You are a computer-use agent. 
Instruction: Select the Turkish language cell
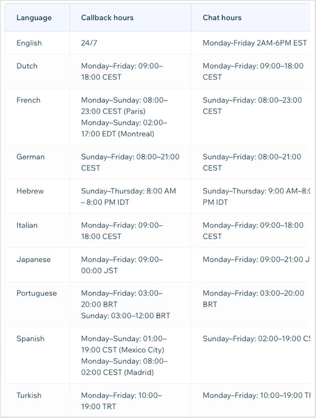point(29,396)
